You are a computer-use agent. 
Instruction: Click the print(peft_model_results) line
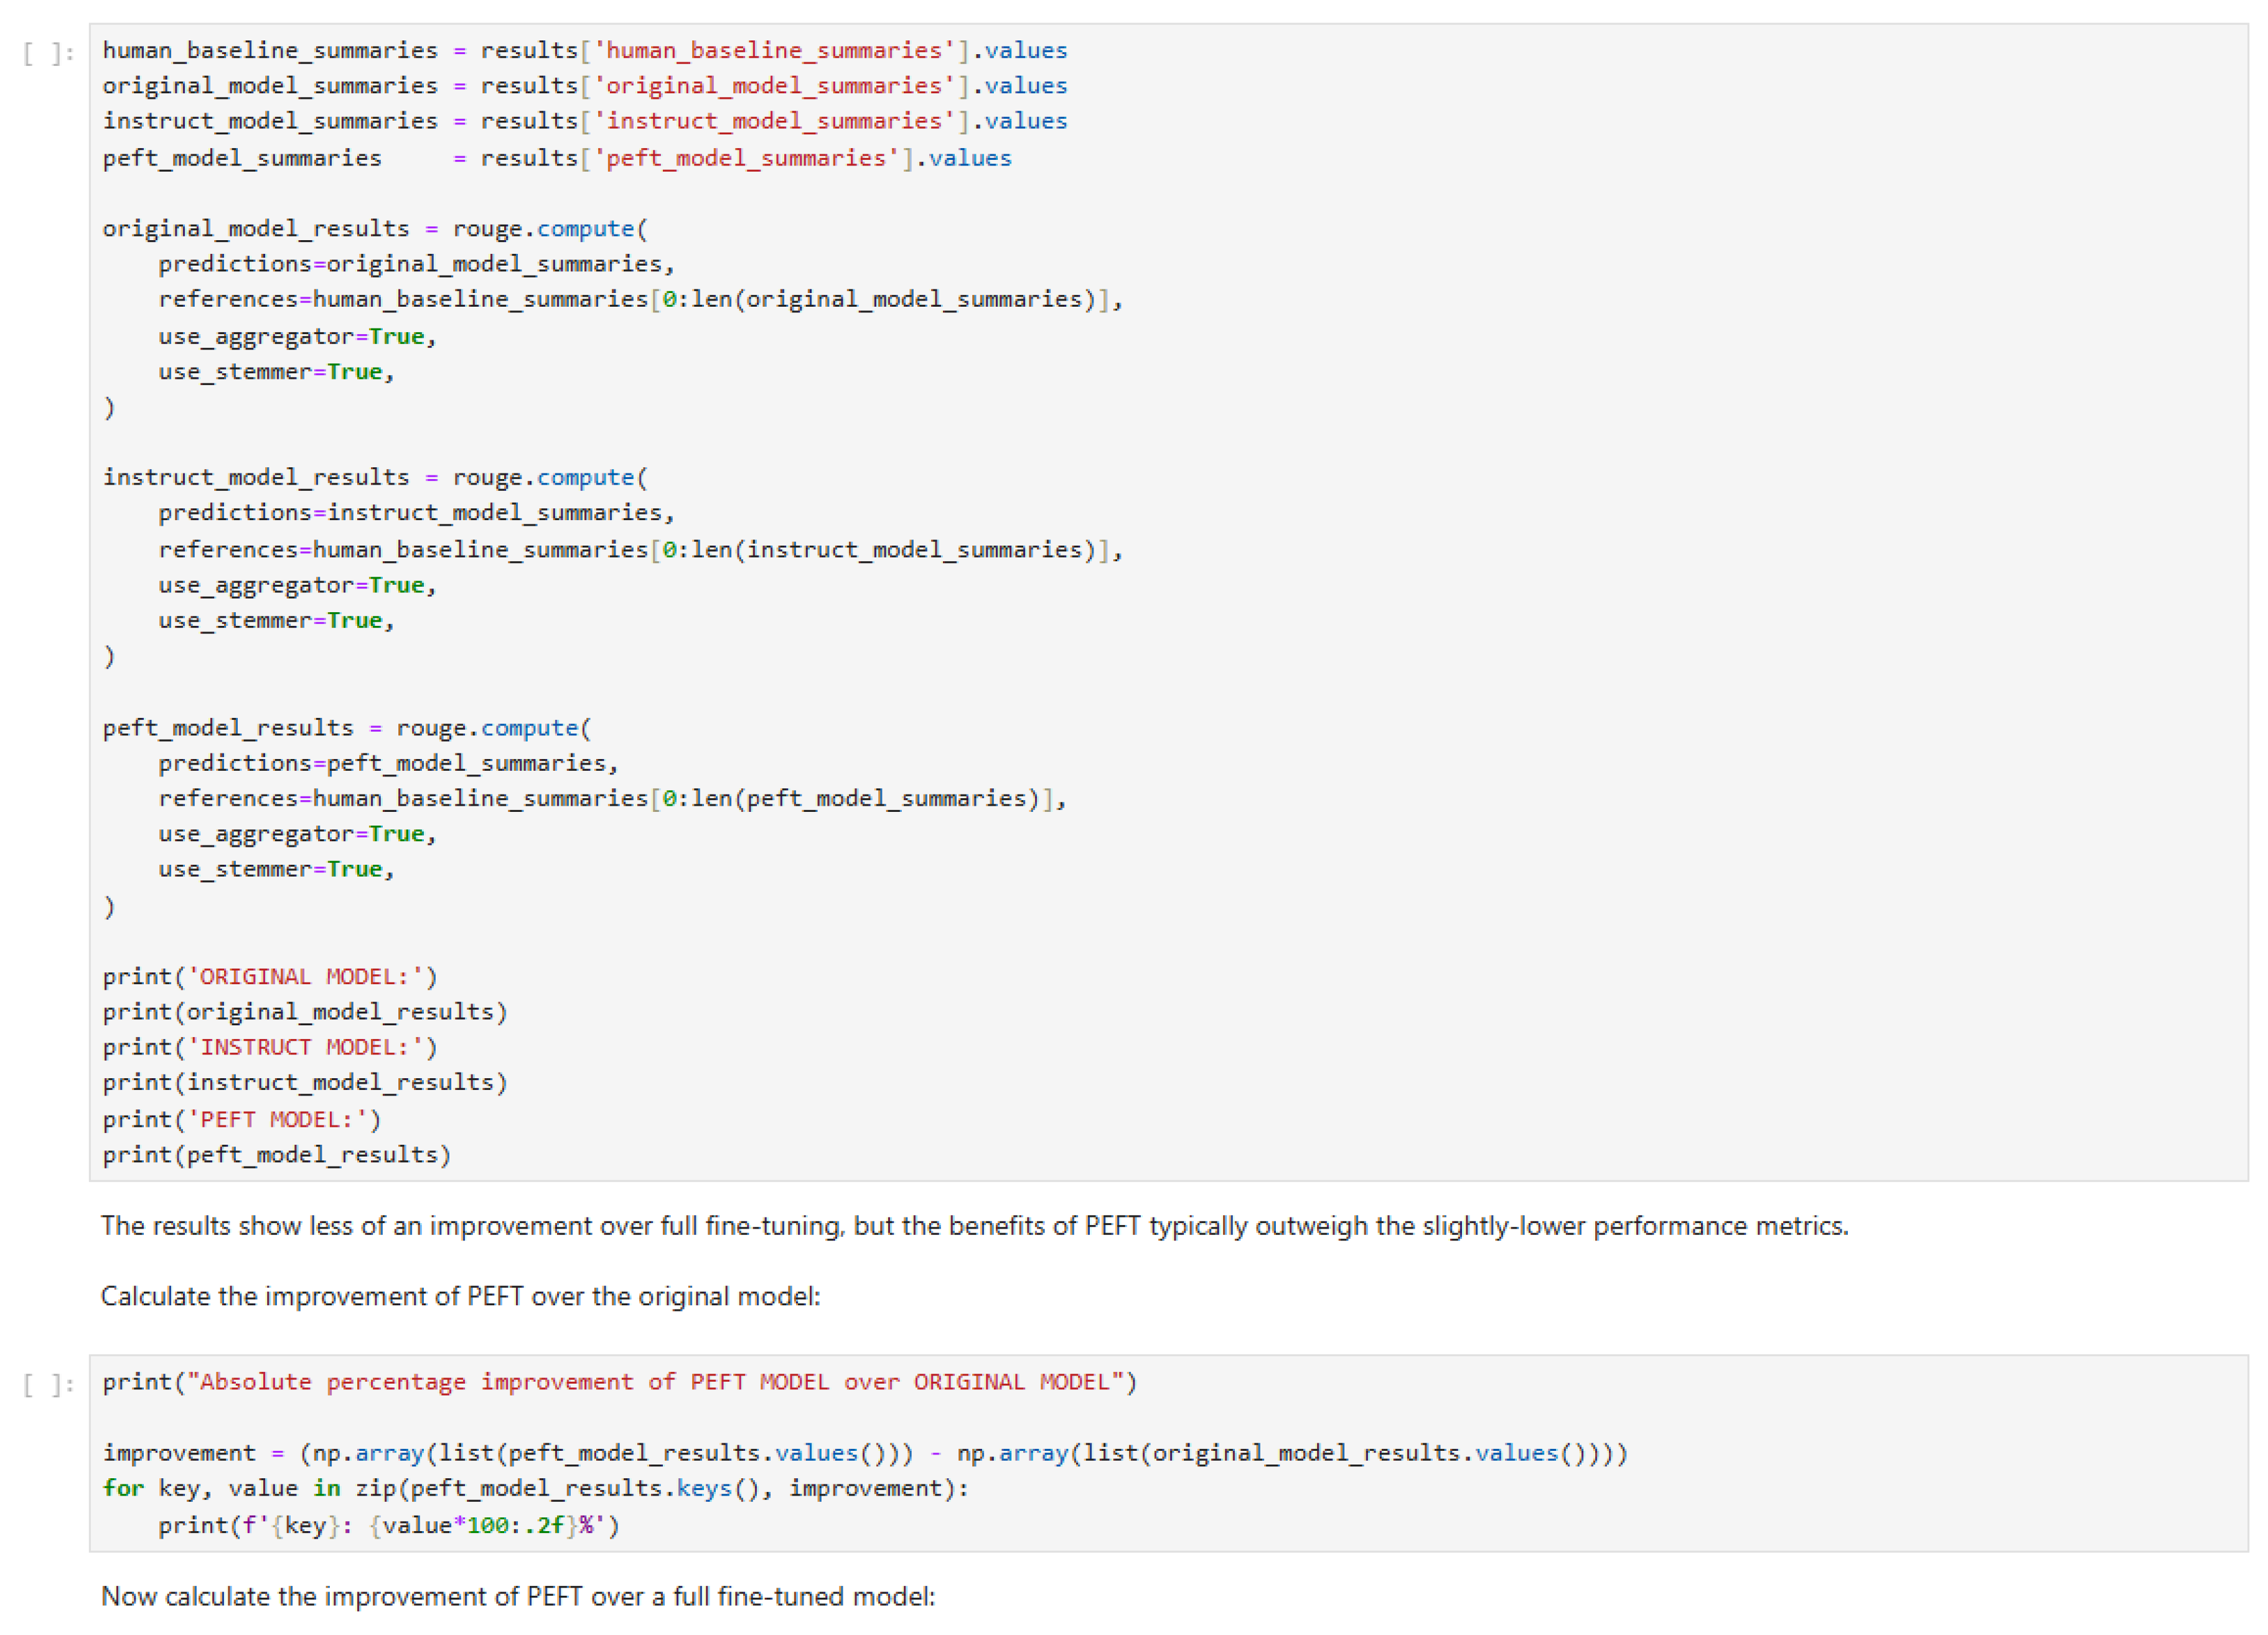coord(277,1155)
